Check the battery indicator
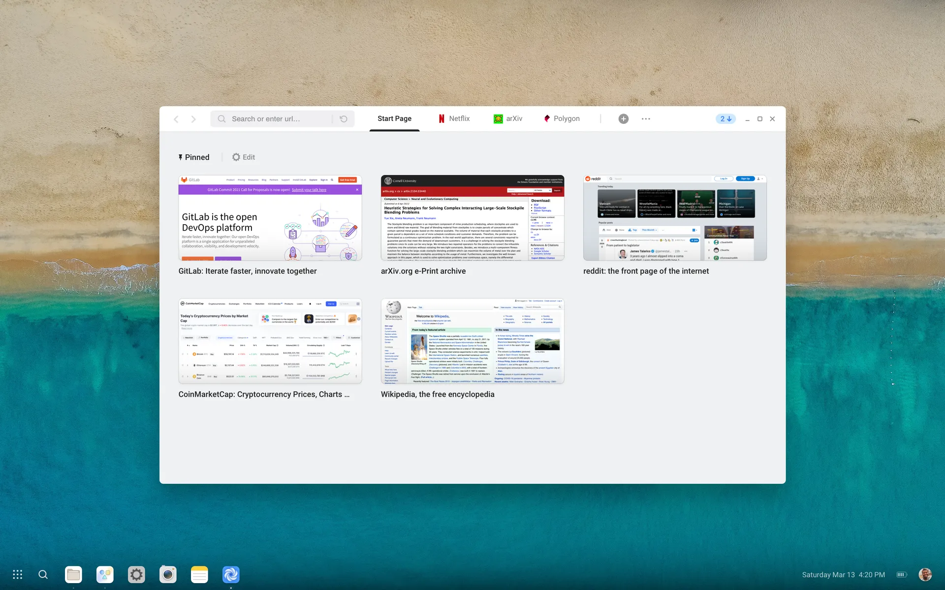The height and width of the screenshot is (590, 945). pos(902,574)
